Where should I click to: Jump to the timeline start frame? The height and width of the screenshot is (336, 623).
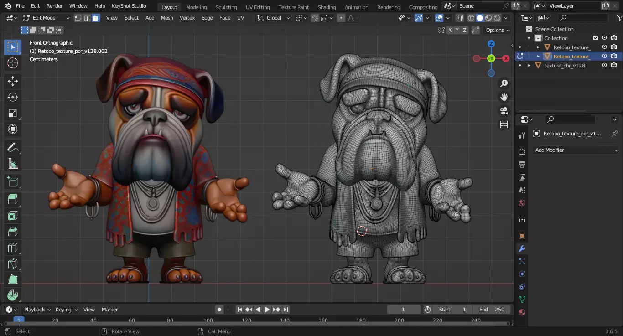pyautogui.click(x=239, y=310)
